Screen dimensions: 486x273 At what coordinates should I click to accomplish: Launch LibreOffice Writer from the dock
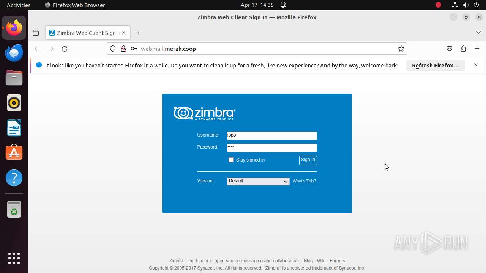(14, 128)
